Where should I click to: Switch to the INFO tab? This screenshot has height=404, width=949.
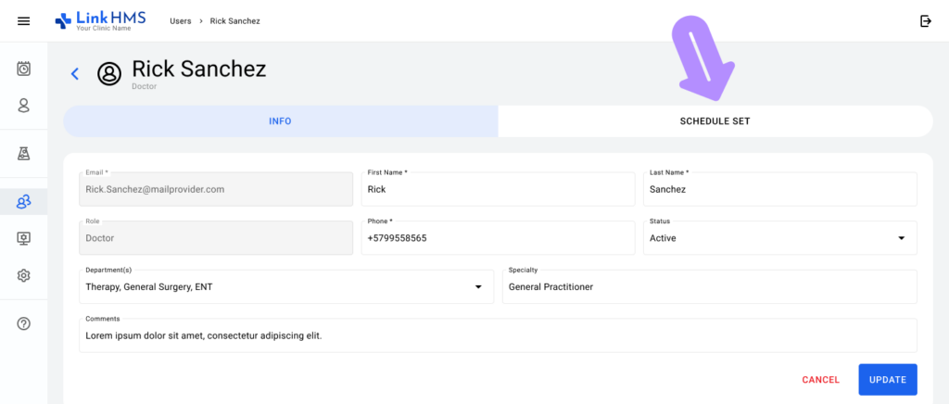[x=280, y=121]
